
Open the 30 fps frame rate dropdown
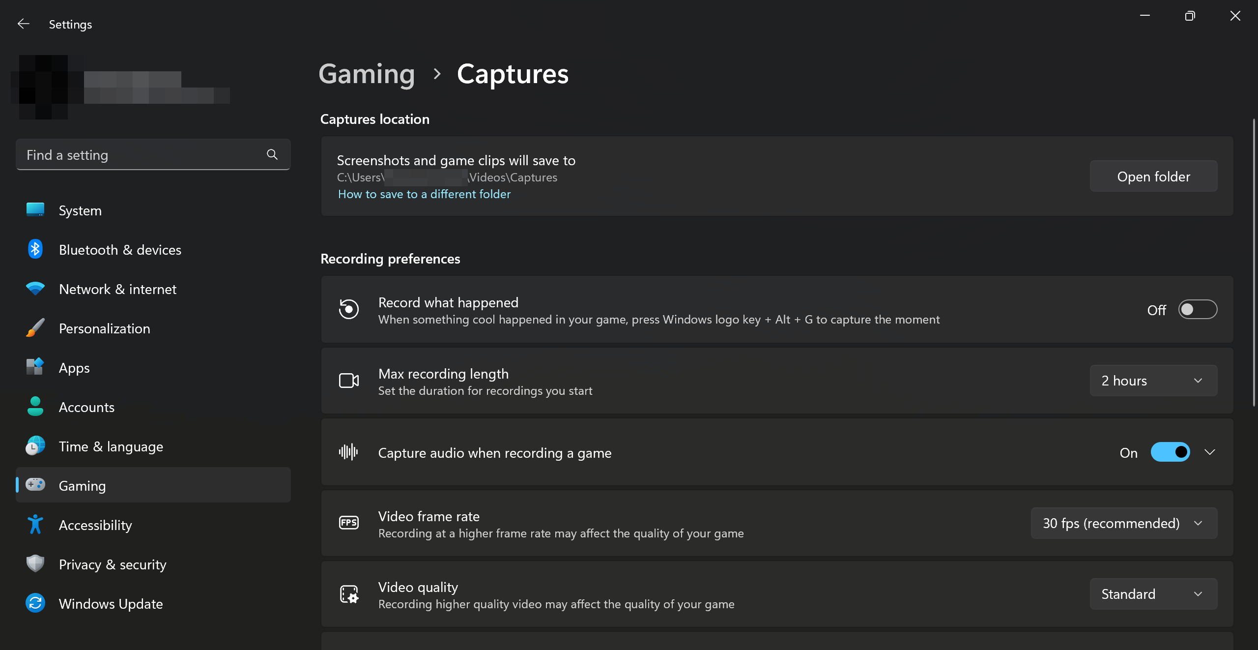pyautogui.click(x=1124, y=523)
